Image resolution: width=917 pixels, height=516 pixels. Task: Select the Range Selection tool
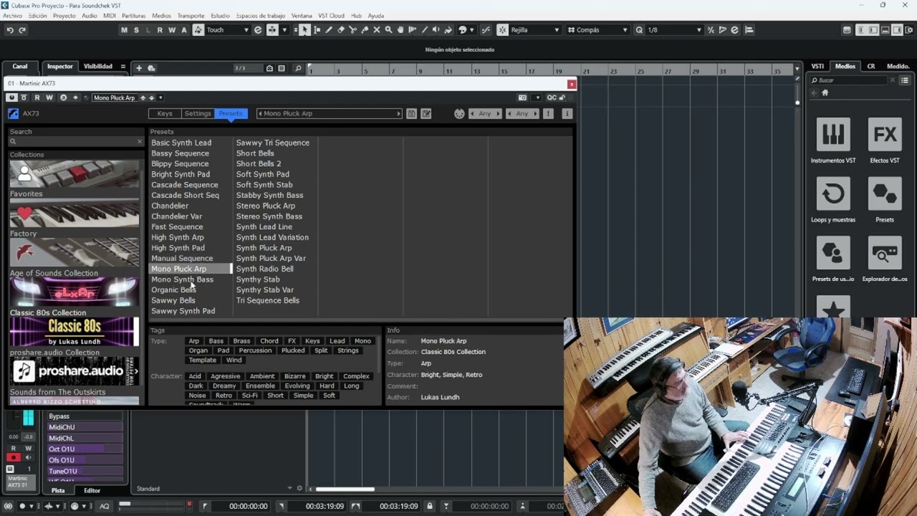pyautogui.click(x=317, y=30)
